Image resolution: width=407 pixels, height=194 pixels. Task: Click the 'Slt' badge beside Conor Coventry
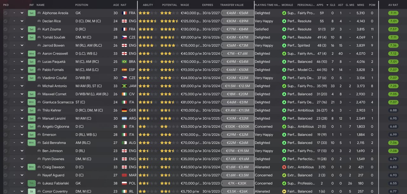coord(31,191)
